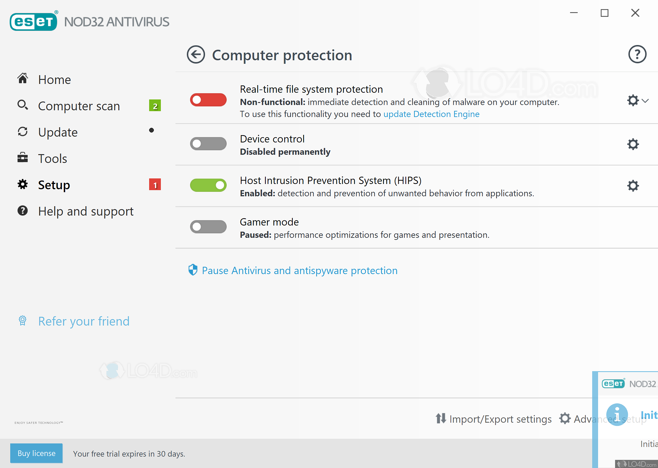Go to Home in sidebar
The height and width of the screenshot is (468, 658).
[54, 80]
